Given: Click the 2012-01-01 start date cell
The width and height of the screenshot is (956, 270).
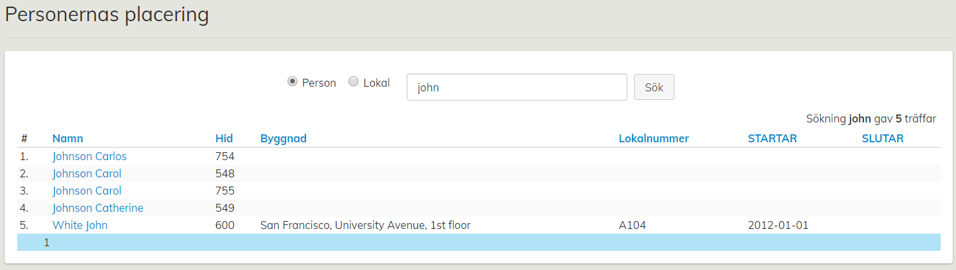Looking at the screenshot, I should tap(778, 226).
